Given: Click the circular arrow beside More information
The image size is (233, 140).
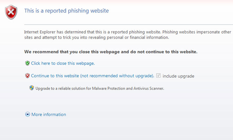Looking at the screenshot, I should pos(28,114).
